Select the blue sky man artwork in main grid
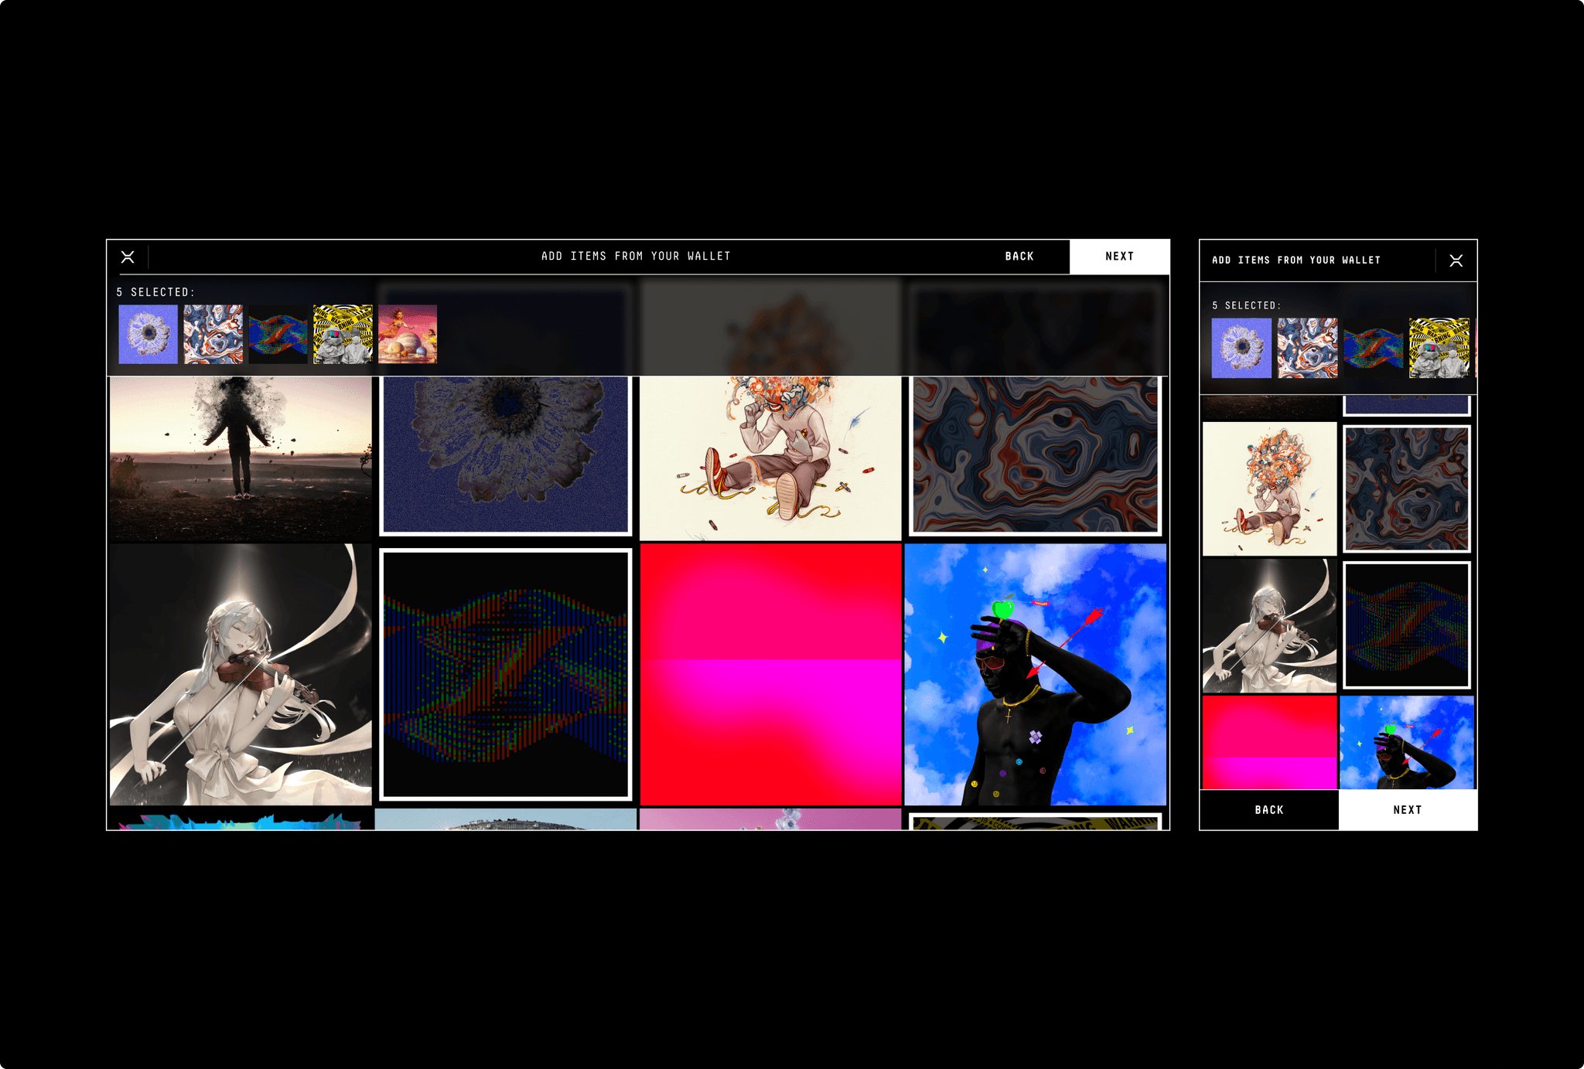The width and height of the screenshot is (1584, 1069). click(1035, 674)
